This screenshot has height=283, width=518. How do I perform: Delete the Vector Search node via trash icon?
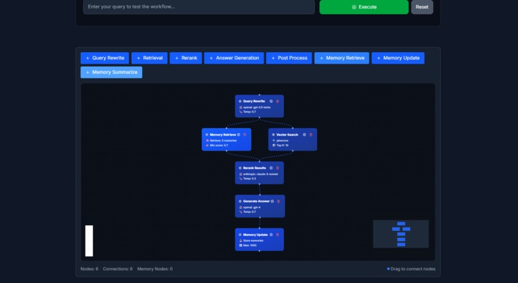[311, 134]
